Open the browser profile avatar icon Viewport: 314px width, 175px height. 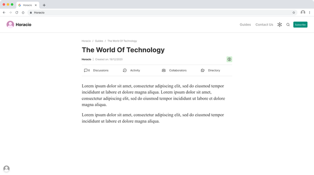303,13
